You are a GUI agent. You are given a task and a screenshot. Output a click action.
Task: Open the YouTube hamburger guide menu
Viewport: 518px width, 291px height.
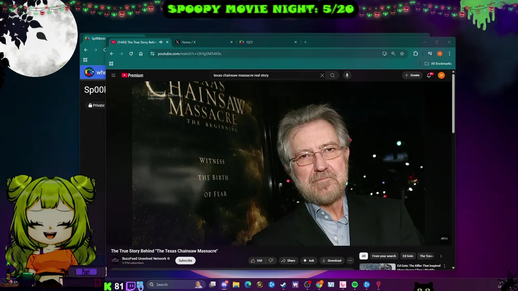pyautogui.click(x=113, y=75)
